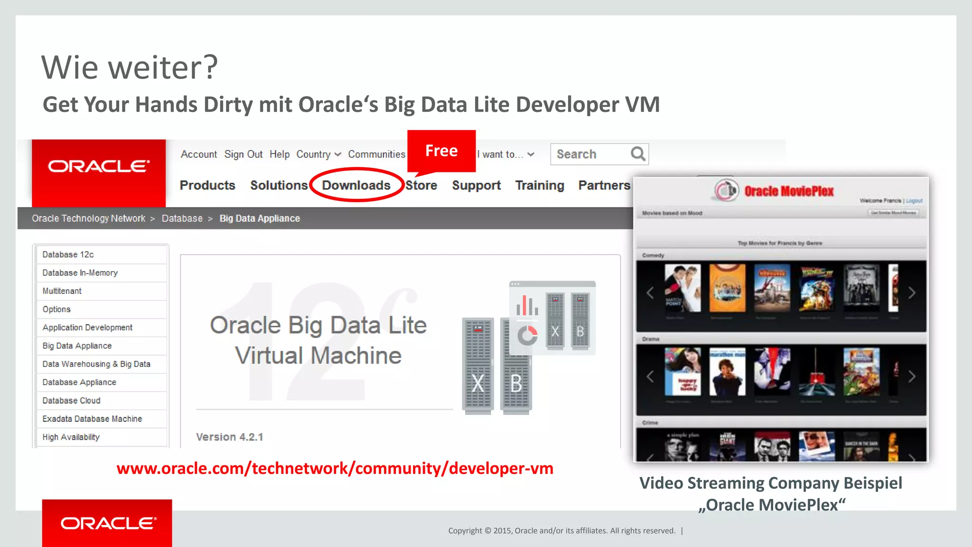Select Application Development in the sidebar
Screen dimensions: 972x547
click(x=102, y=328)
